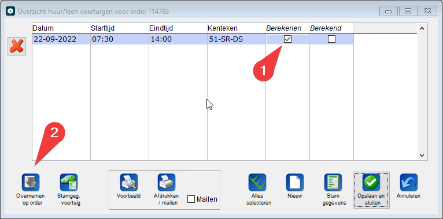Viewport: 443px width, 219px height.
Task: Click Opslaan en sluiten green checkmark
Action: 371,183
